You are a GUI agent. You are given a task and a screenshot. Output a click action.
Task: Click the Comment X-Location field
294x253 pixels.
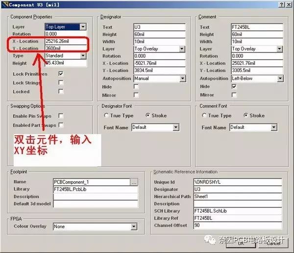point(257,63)
